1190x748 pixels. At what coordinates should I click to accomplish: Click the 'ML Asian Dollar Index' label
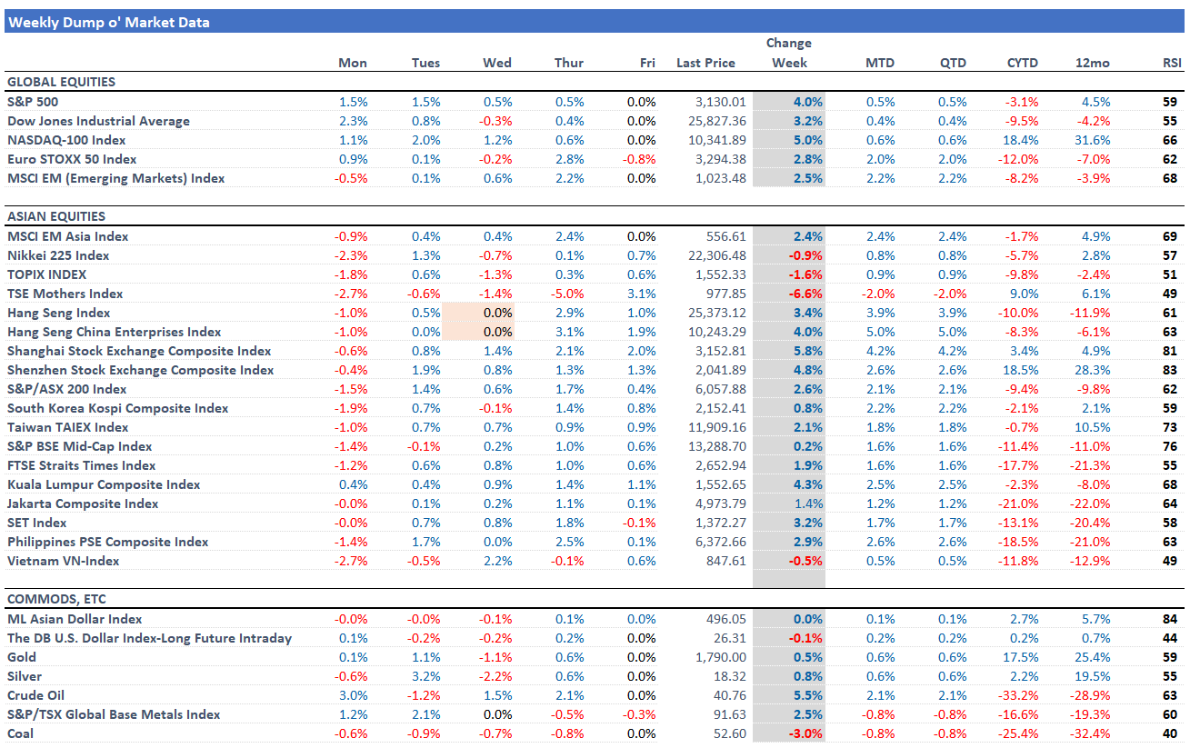coord(75,619)
